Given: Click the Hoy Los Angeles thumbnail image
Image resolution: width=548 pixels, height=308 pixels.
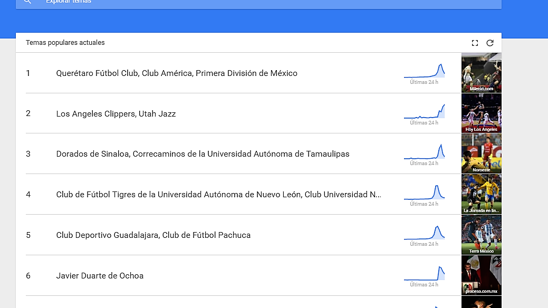Looking at the screenshot, I should (482, 113).
